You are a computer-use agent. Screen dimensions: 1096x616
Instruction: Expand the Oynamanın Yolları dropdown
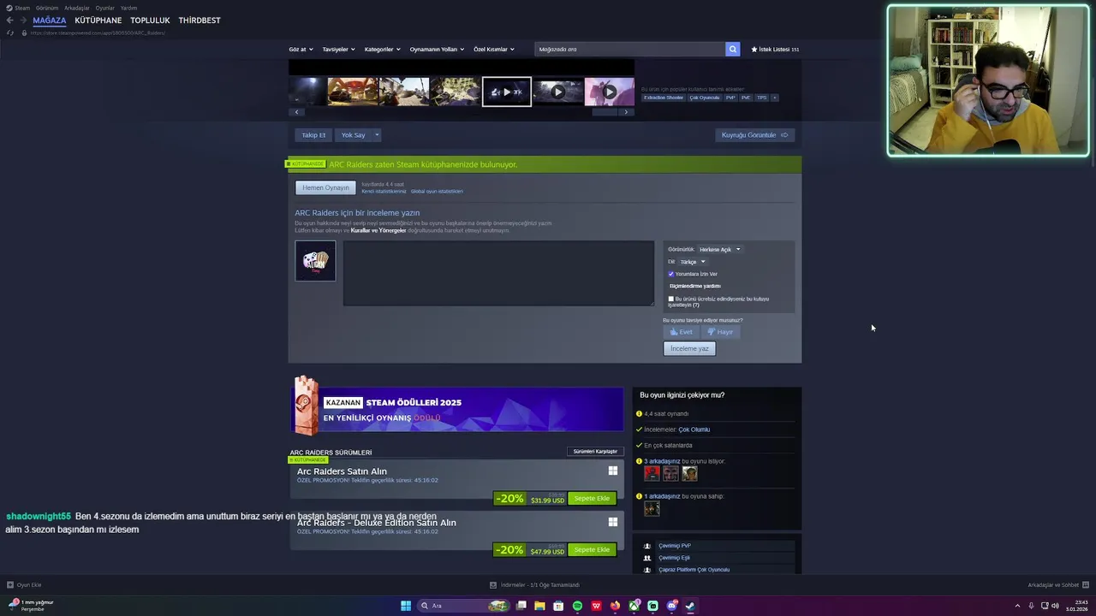tap(437, 50)
